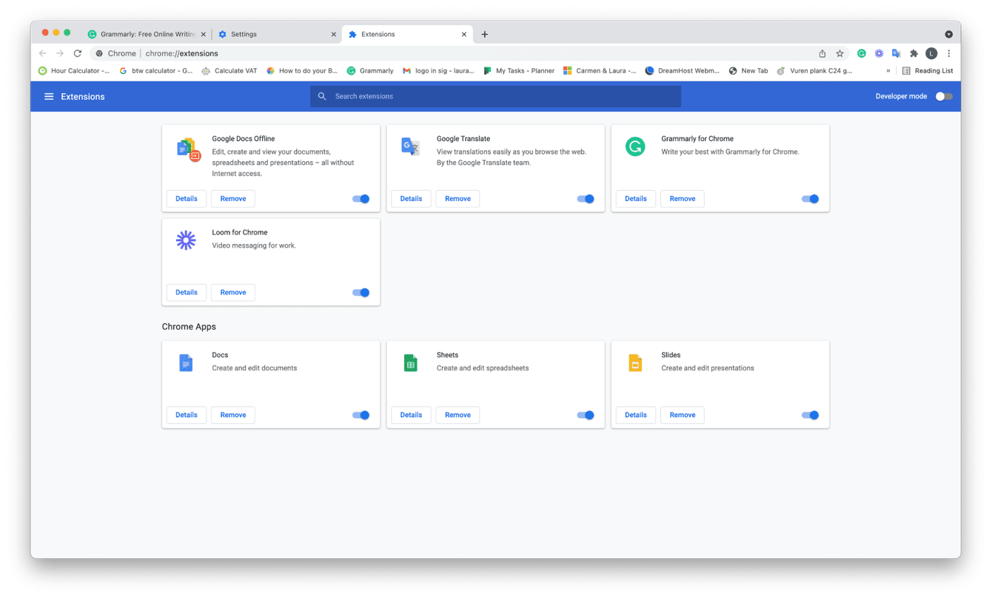Open the Loom extension from the browser toolbar
This screenshot has height=599, width=992.
879,53
